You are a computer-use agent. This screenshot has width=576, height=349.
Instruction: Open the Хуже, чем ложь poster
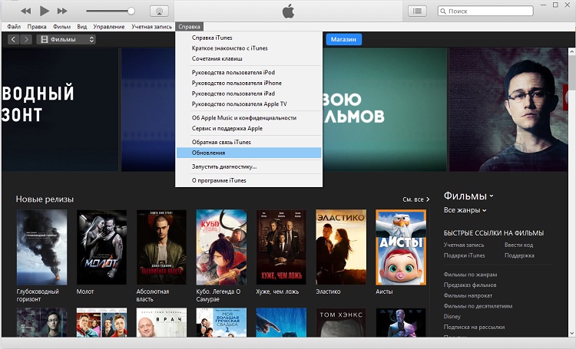point(281,247)
